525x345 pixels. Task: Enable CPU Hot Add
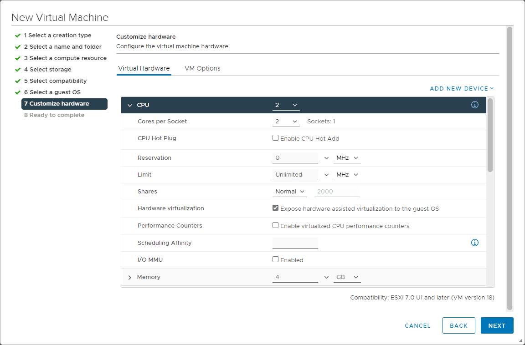coord(275,137)
